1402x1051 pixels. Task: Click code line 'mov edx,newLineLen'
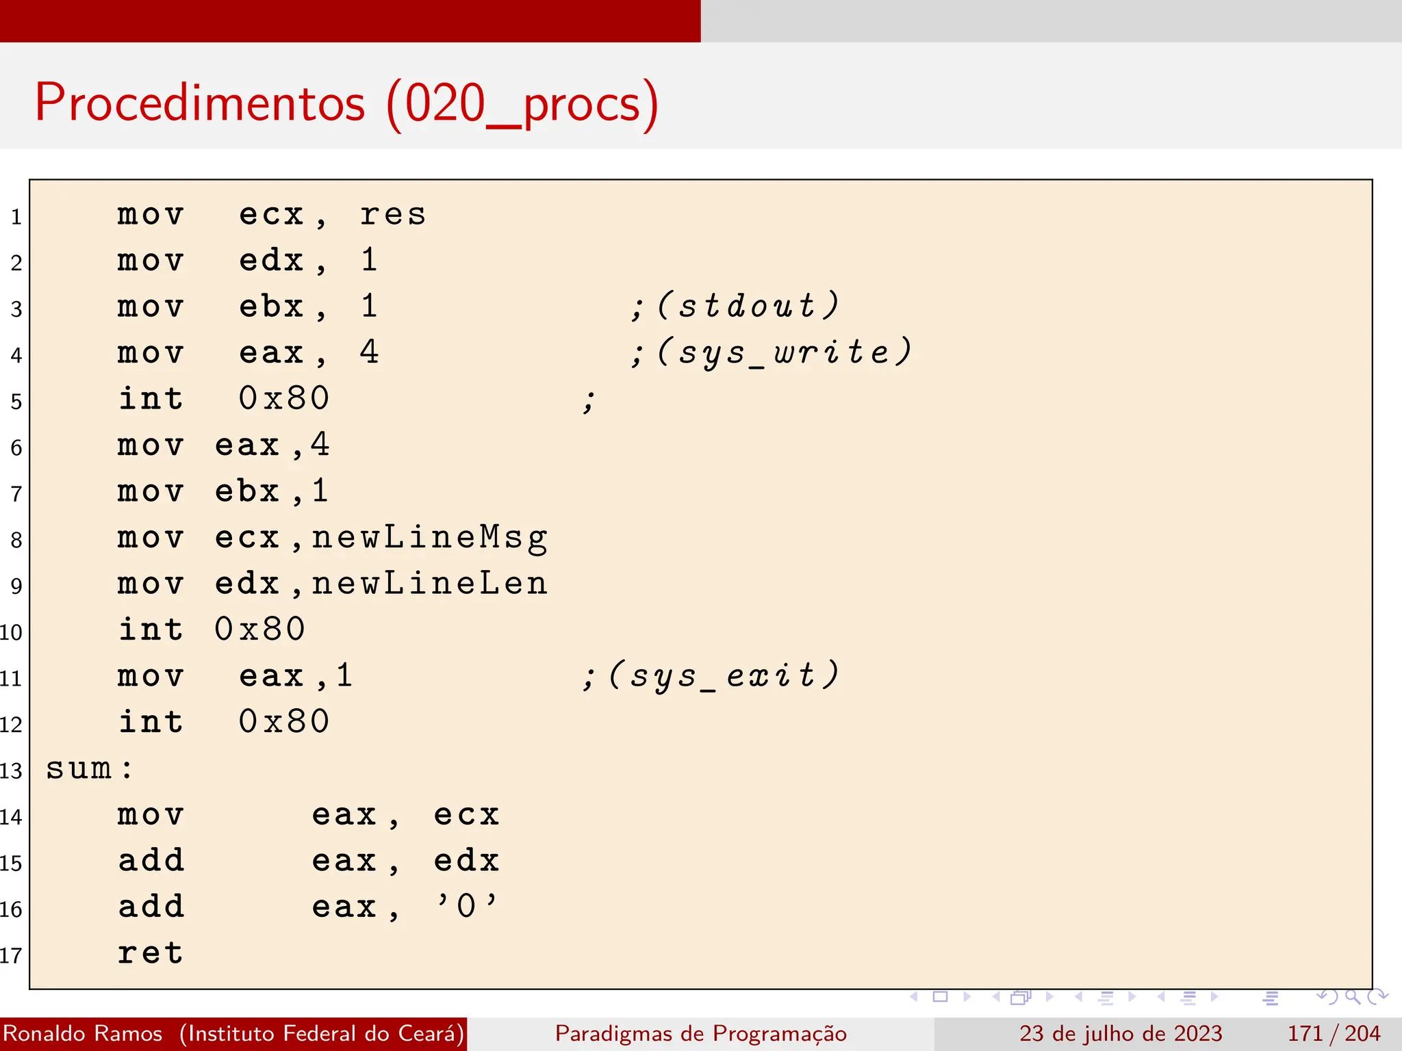pos(333,584)
